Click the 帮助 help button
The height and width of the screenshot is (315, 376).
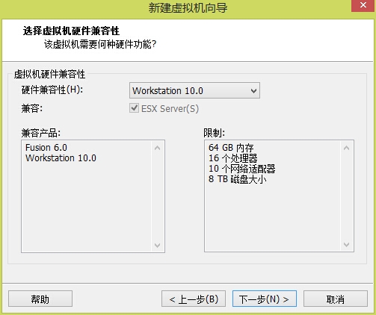(x=40, y=299)
